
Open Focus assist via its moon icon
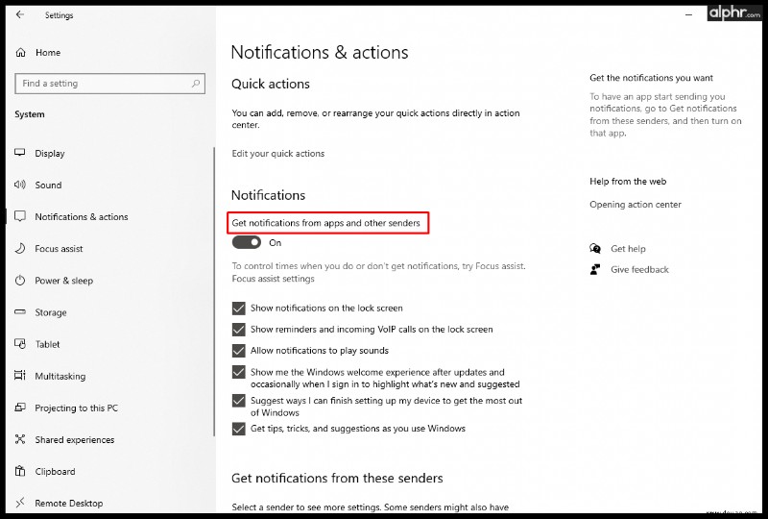[20, 248]
